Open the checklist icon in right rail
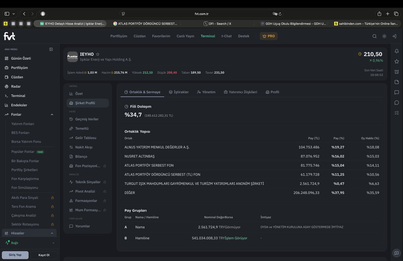The height and width of the screenshot is (261, 403). click(x=397, y=113)
